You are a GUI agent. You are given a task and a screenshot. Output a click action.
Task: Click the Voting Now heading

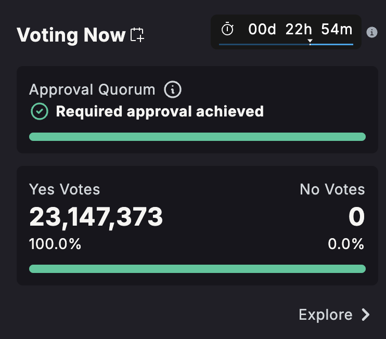71,35
